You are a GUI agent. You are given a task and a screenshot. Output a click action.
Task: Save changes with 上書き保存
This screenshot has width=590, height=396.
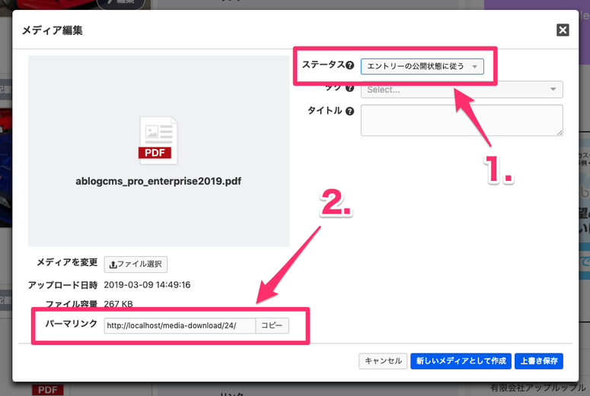pyautogui.click(x=539, y=361)
